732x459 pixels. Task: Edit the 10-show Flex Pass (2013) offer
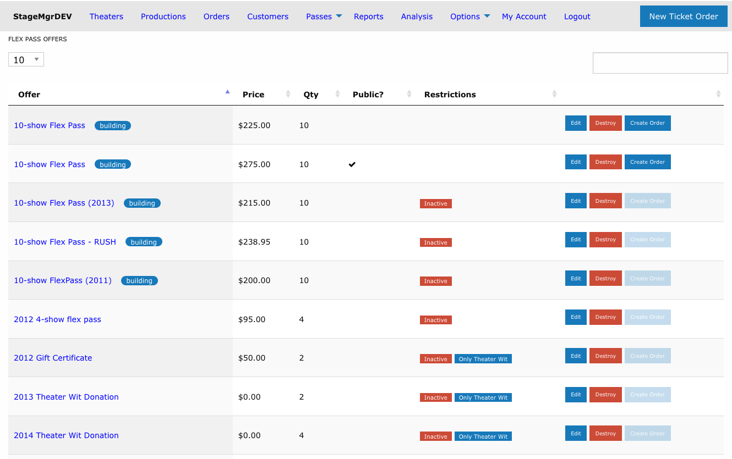(x=576, y=201)
